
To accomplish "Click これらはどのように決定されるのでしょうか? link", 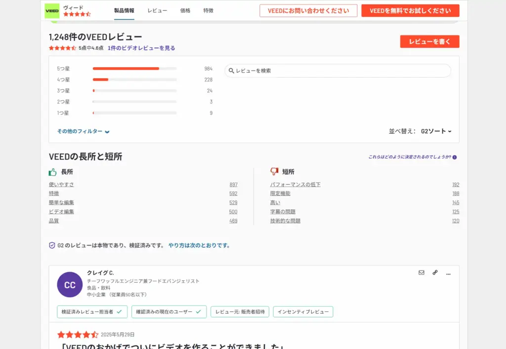I will tap(410, 157).
